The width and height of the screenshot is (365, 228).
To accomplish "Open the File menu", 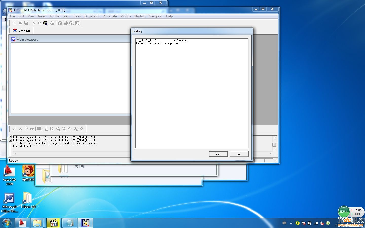I will pos(12,16).
